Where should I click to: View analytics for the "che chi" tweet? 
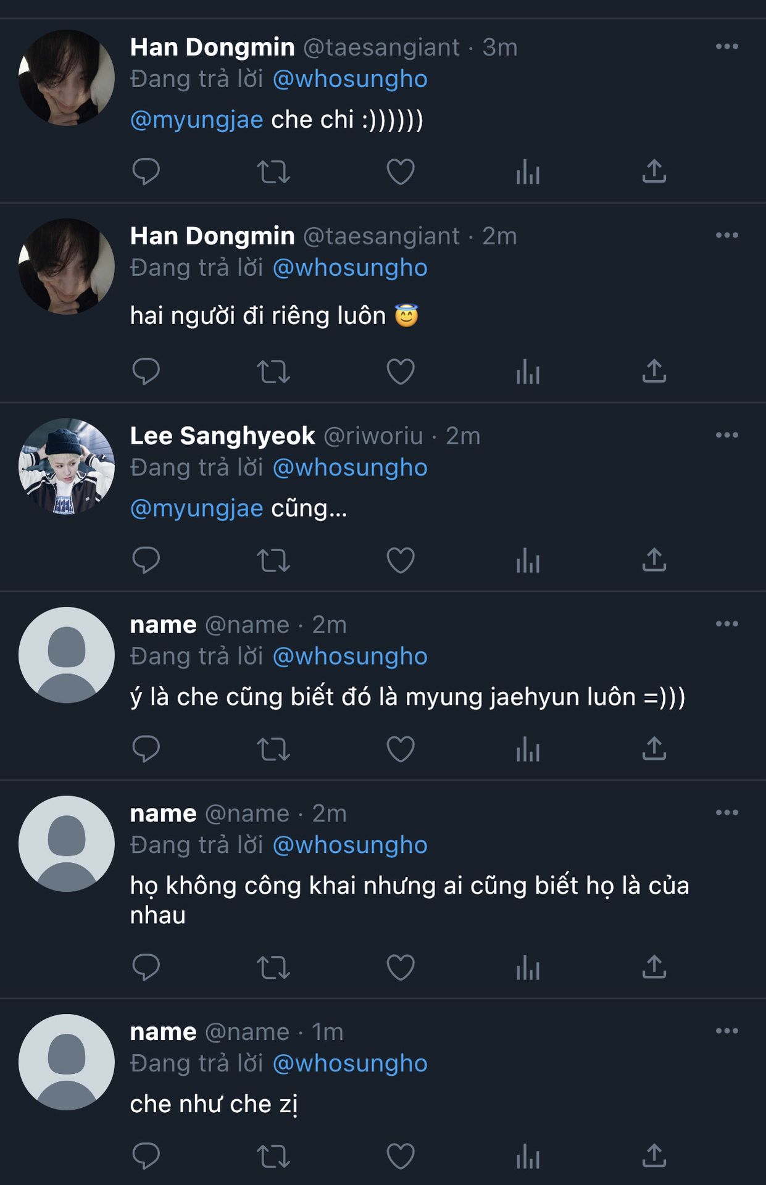(x=528, y=172)
